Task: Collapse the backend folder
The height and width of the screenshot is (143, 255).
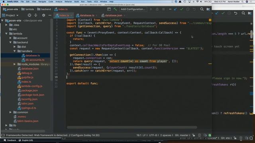Action: (11, 43)
